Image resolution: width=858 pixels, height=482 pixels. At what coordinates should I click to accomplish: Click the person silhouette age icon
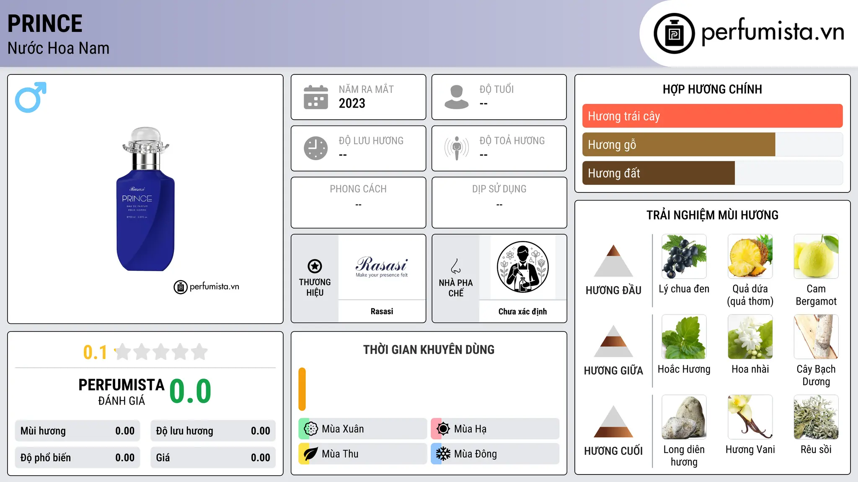pos(456,97)
